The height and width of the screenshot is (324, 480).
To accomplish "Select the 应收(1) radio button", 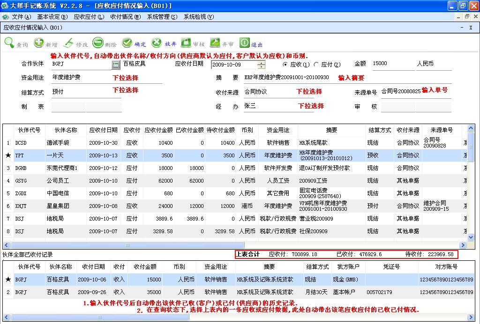I will [285, 64].
